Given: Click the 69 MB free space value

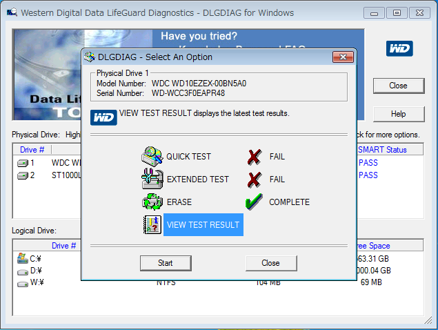Looking at the screenshot, I should coord(371,282).
